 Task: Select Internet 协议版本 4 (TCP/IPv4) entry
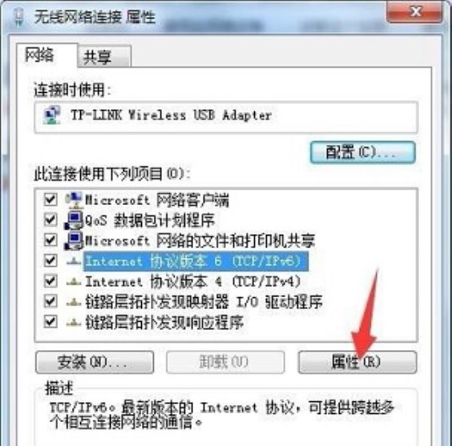pyautogui.click(x=193, y=282)
